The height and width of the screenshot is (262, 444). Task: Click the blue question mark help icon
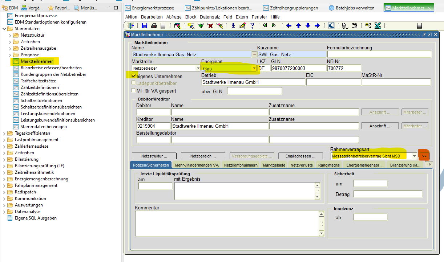252,26
